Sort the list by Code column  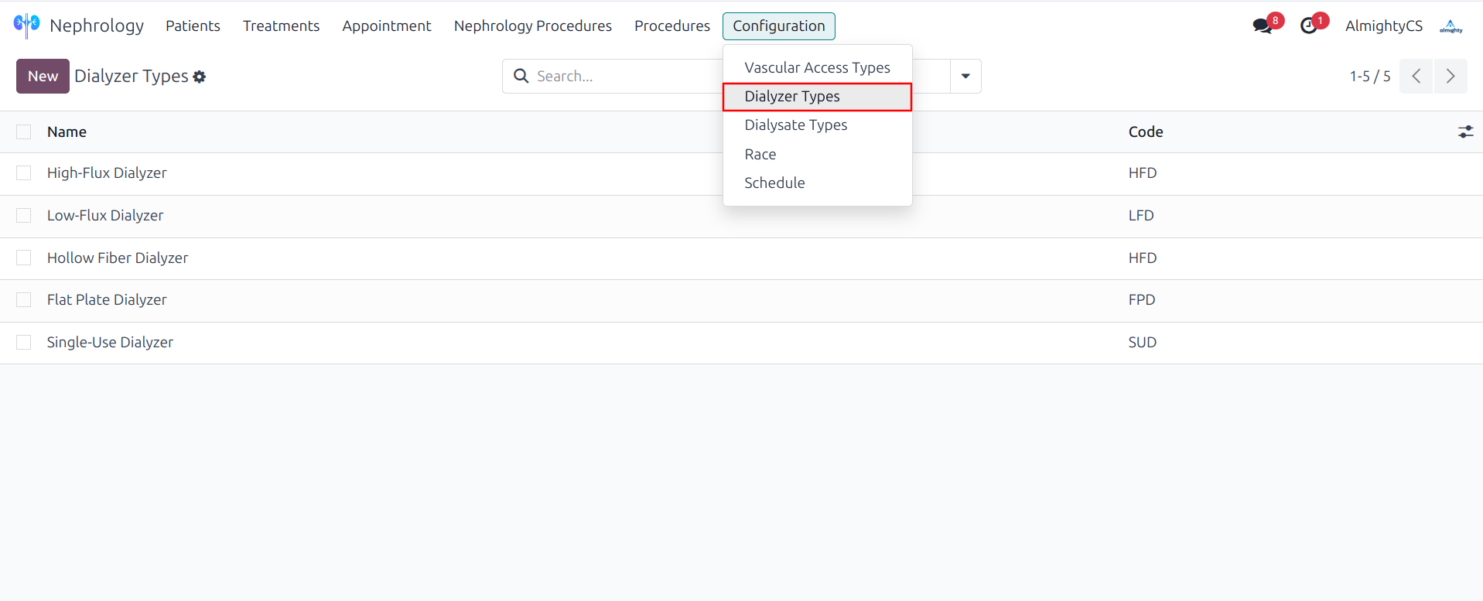(1145, 132)
